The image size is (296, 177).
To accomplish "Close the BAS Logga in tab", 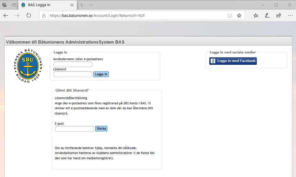I will coord(72,5).
